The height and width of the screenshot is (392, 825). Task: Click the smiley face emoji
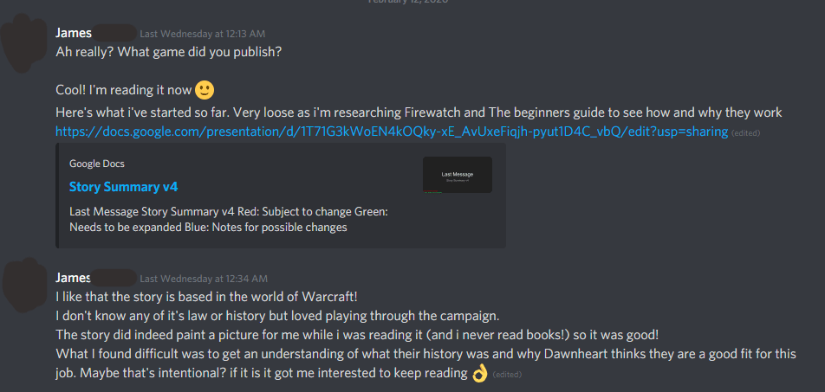(x=205, y=90)
